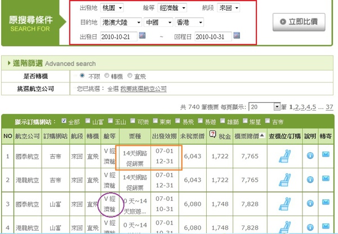
Task: Go to results page 5
Action: [x=314, y=107]
